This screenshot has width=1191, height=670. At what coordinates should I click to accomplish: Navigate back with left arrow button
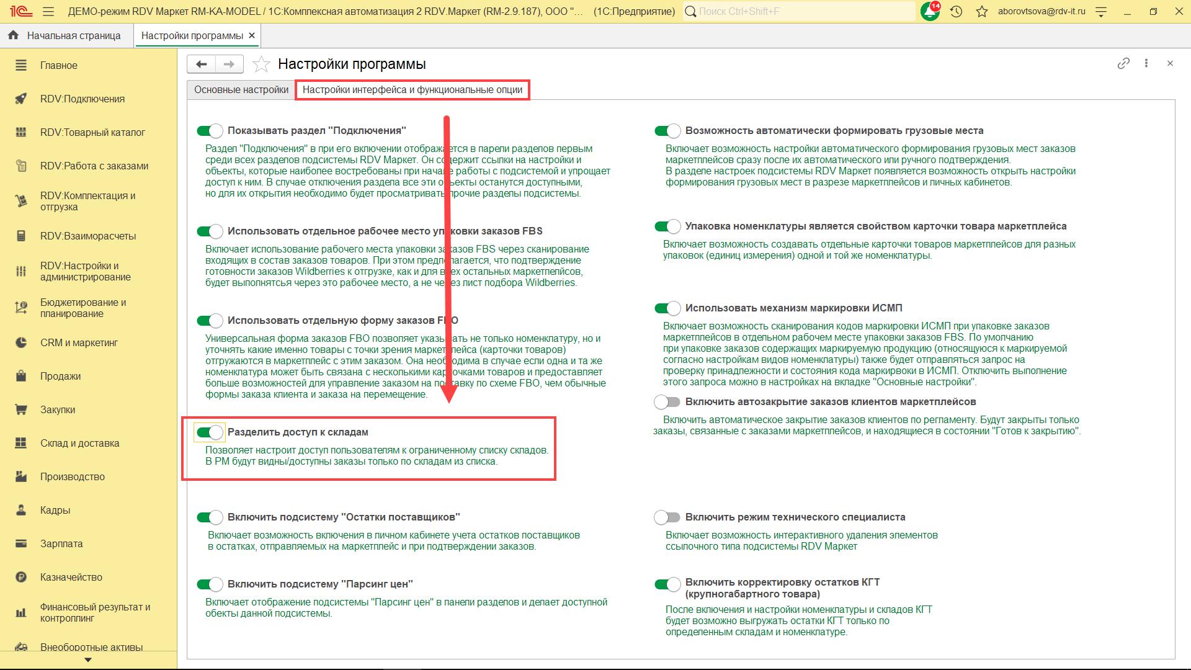point(202,64)
